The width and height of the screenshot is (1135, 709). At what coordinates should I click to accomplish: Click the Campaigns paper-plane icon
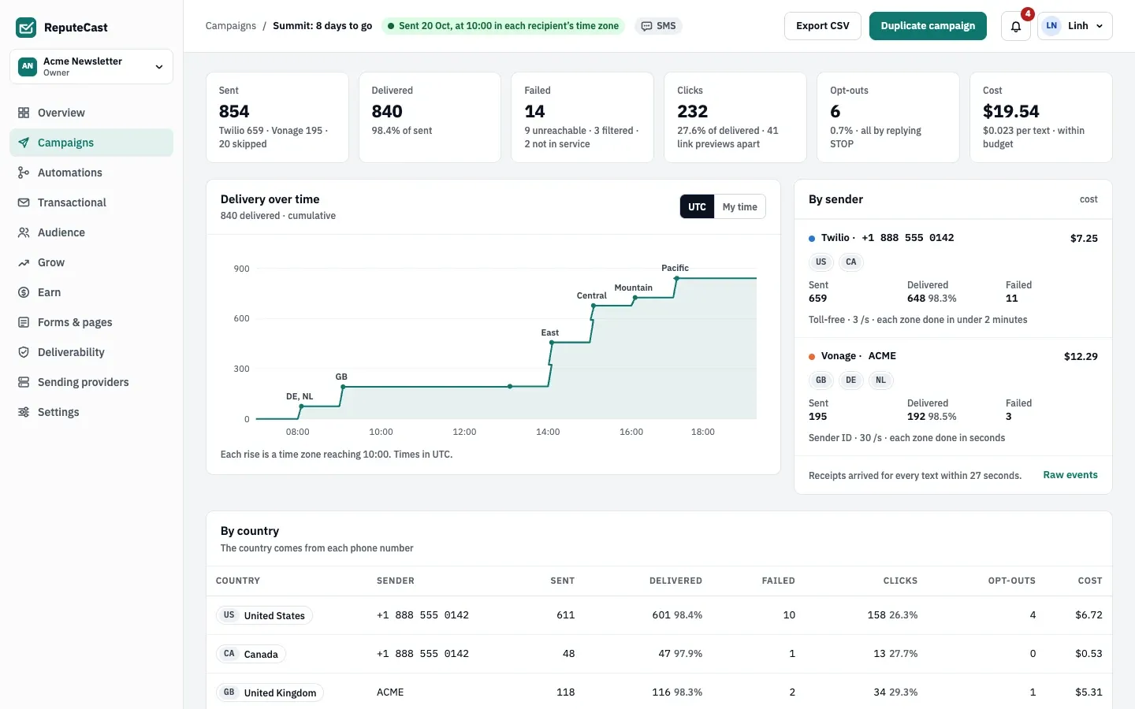coord(24,143)
